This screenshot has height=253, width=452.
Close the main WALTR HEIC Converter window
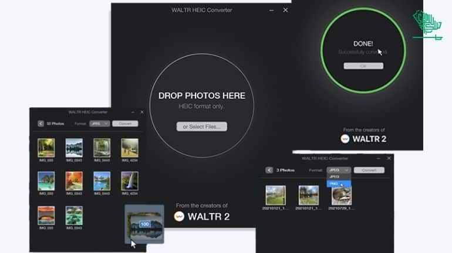(285, 10)
